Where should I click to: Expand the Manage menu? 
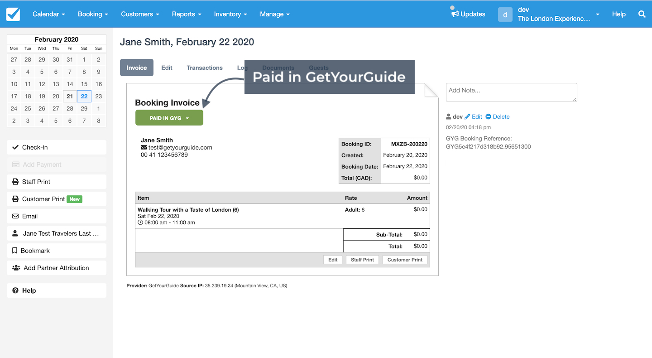(x=275, y=14)
